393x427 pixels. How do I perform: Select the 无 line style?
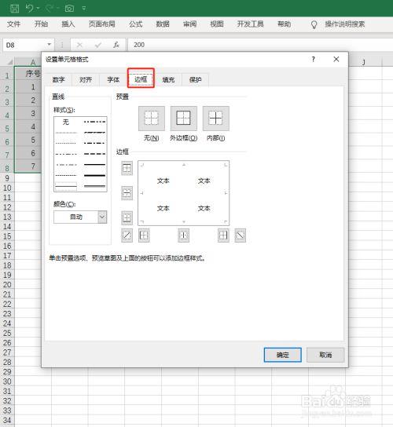pos(66,122)
